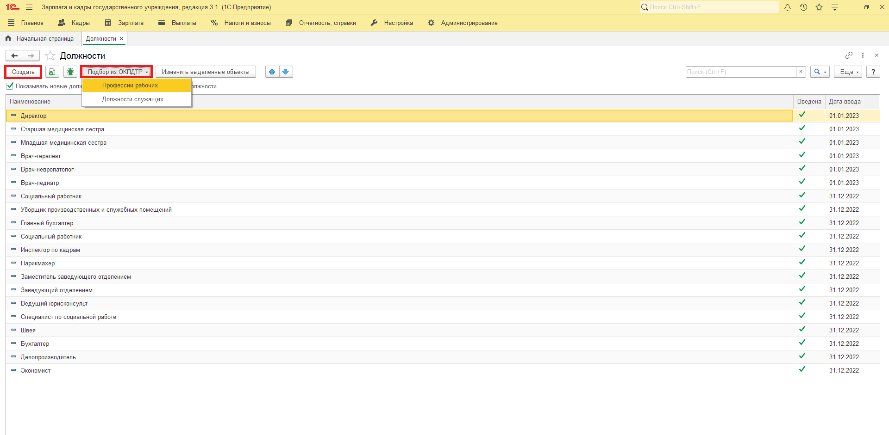Open the Налоги и взносы menu

click(241, 23)
